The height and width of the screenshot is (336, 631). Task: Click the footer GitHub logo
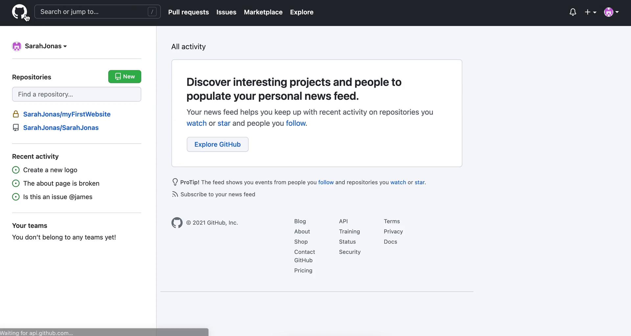(177, 223)
